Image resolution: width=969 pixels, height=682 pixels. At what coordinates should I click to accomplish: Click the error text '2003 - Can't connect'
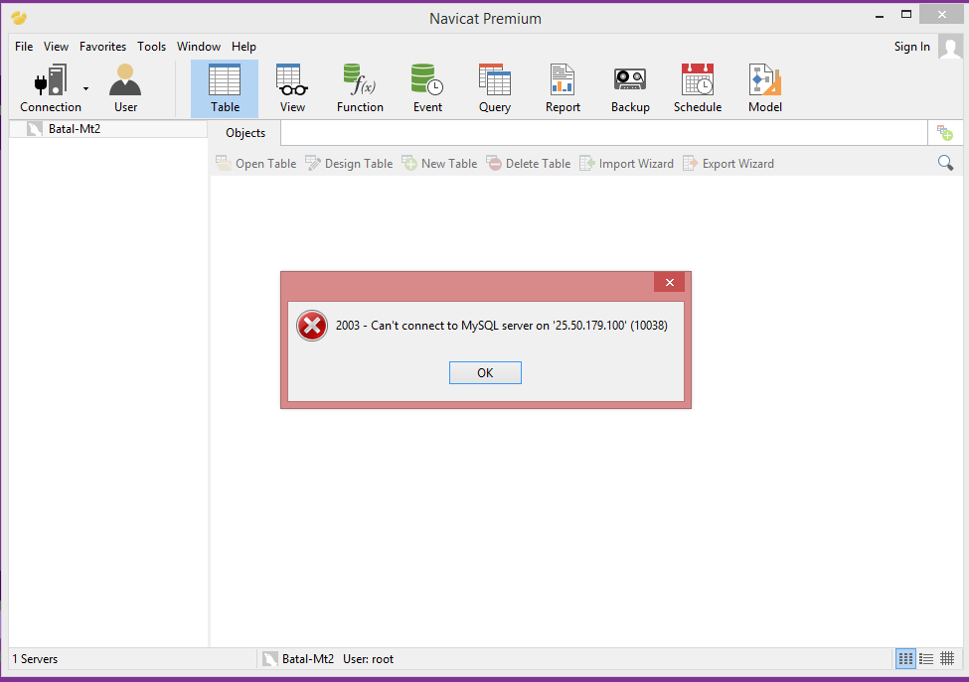click(501, 326)
